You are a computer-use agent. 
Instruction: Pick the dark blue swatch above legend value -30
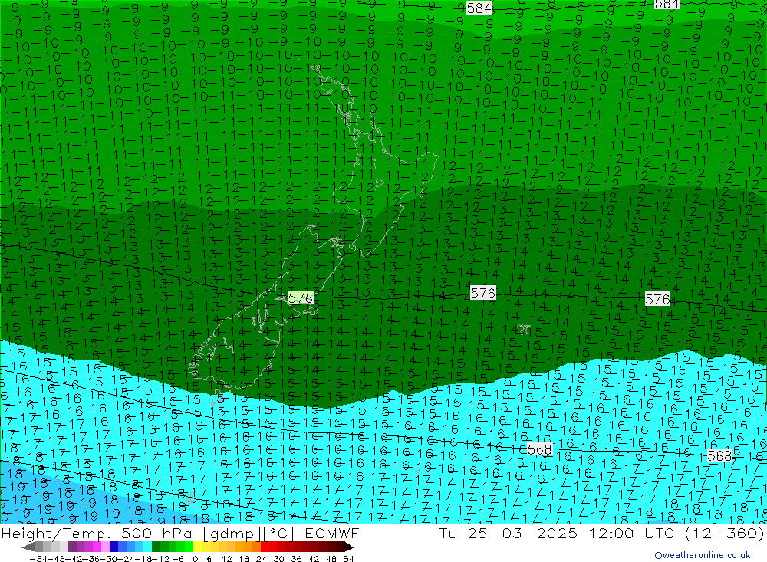[x=114, y=547]
